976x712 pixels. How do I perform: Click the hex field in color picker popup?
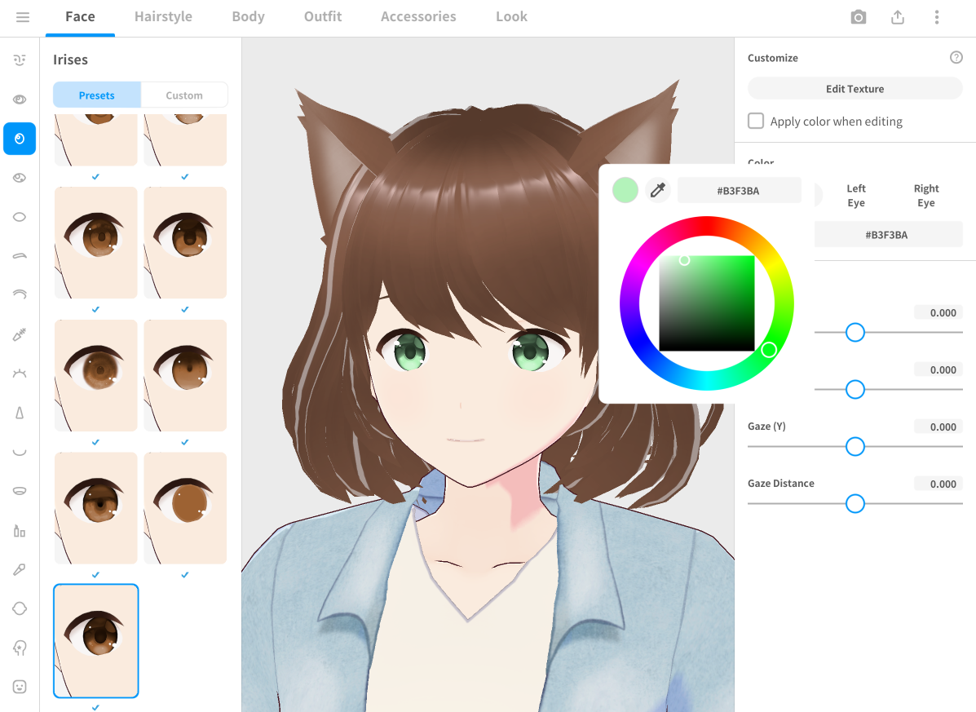click(x=738, y=191)
